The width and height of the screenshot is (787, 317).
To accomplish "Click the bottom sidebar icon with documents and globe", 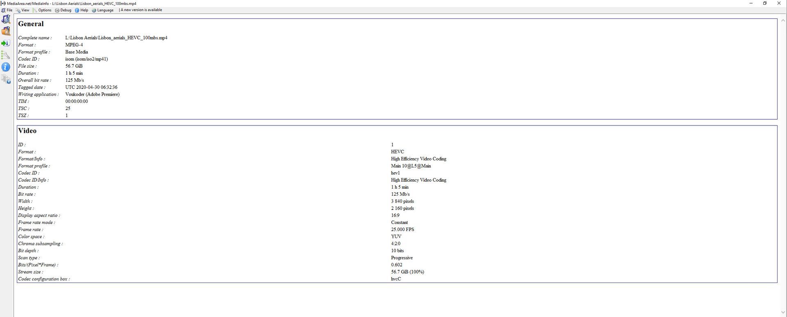I will pos(6,79).
